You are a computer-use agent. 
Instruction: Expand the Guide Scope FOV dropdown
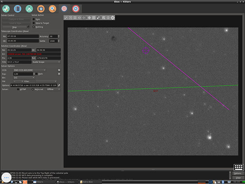point(46,62)
